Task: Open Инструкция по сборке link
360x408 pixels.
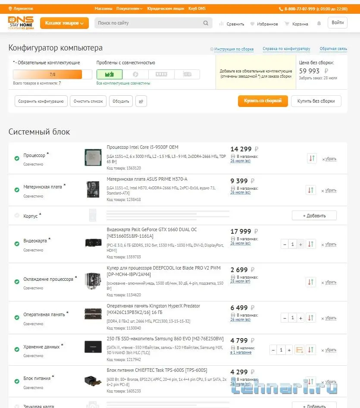Action: pyautogui.click(x=232, y=49)
